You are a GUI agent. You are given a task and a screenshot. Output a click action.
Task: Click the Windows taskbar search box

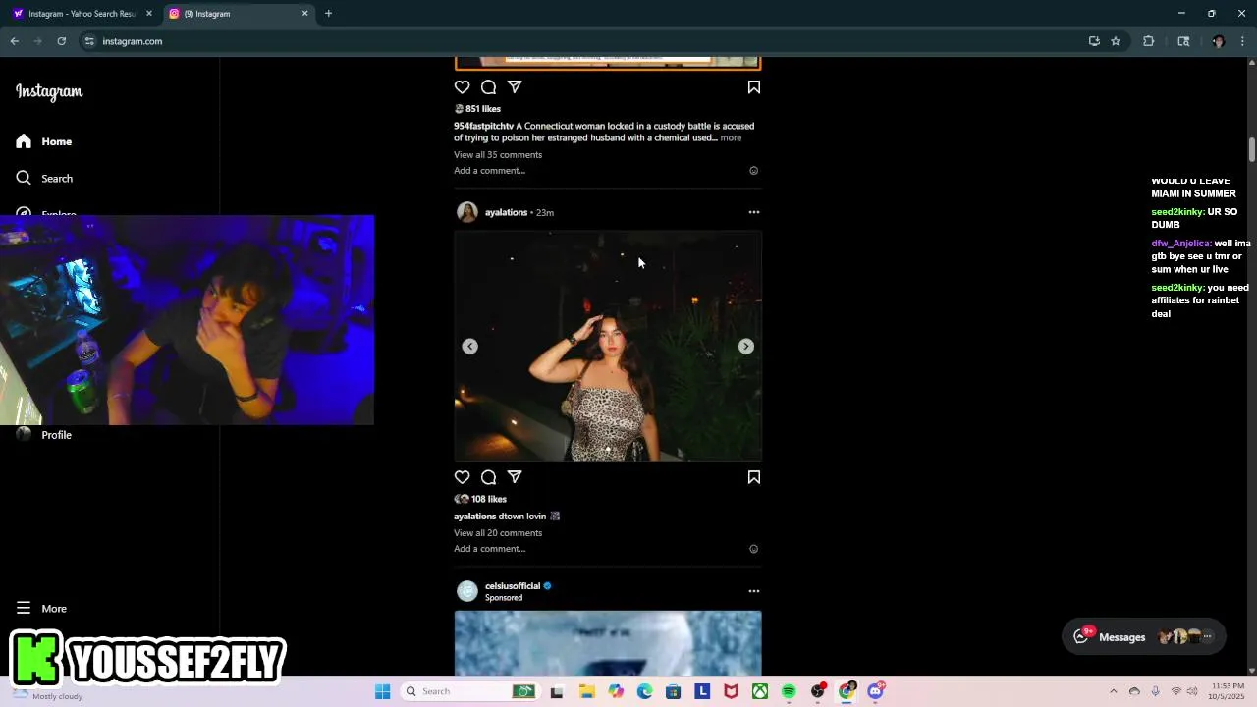click(x=470, y=691)
